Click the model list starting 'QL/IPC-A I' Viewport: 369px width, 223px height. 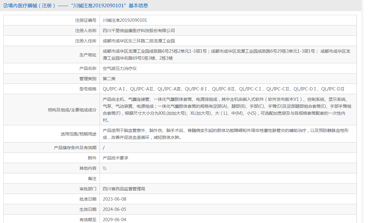[224, 89]
